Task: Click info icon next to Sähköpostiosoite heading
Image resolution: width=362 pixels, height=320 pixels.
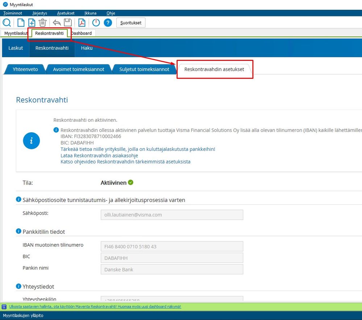Action: (18, 199)
